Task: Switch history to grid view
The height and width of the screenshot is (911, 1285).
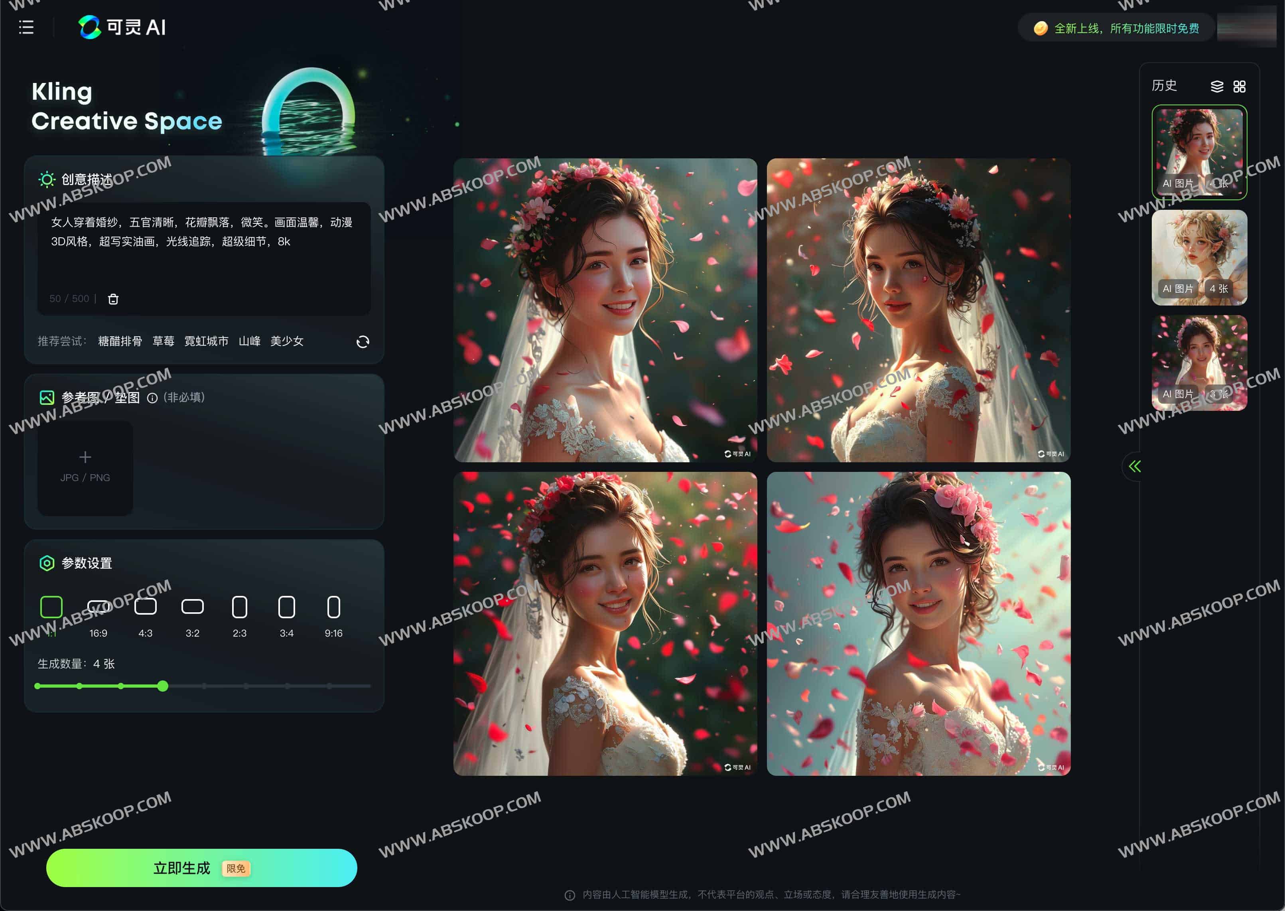Action: click(1239, 87)
